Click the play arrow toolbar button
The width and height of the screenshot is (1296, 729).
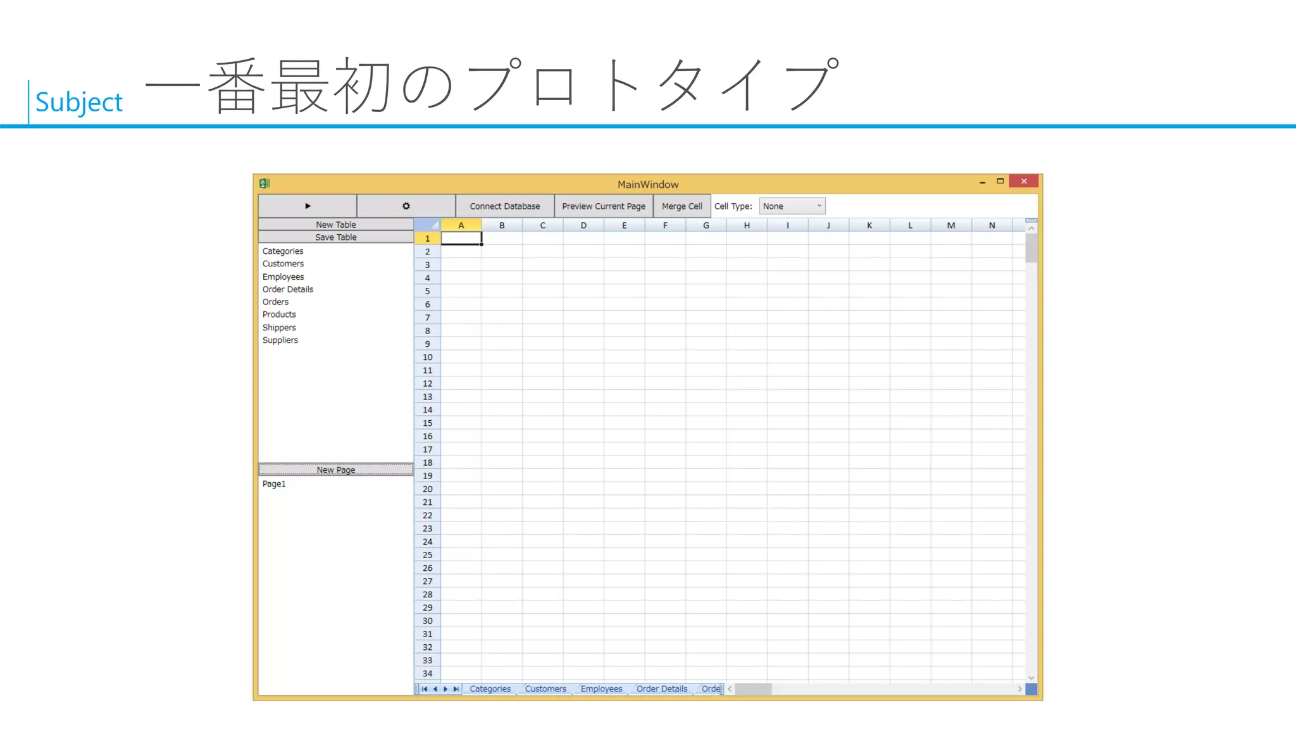pyautogui.click(x=308, y=206)
